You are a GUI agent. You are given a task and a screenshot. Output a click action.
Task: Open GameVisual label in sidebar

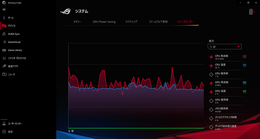(x=14, y=42)
